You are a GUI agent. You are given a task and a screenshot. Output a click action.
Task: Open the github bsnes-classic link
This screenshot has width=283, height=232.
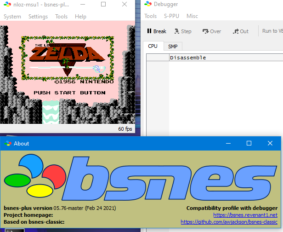pos(229,222)
